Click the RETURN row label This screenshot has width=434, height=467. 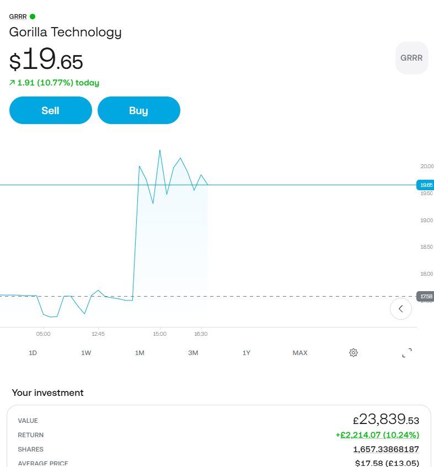(x=31, y=435)
